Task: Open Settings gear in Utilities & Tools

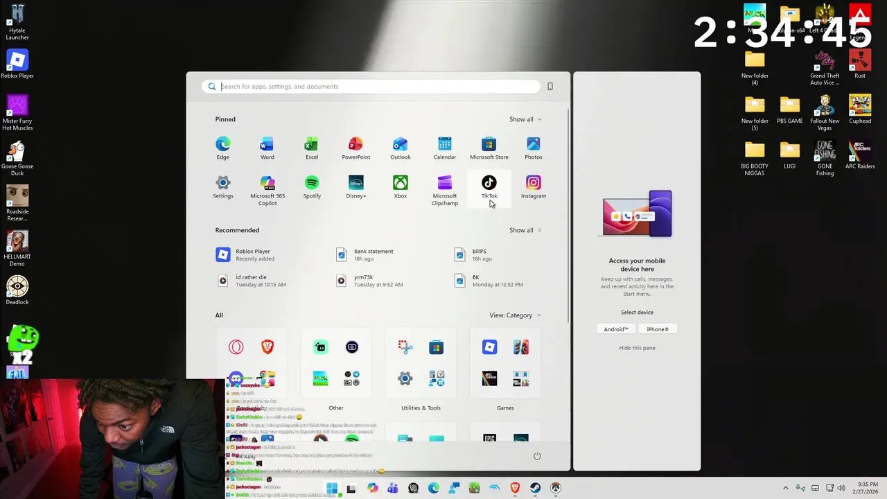Action: (x=405, y=378)
